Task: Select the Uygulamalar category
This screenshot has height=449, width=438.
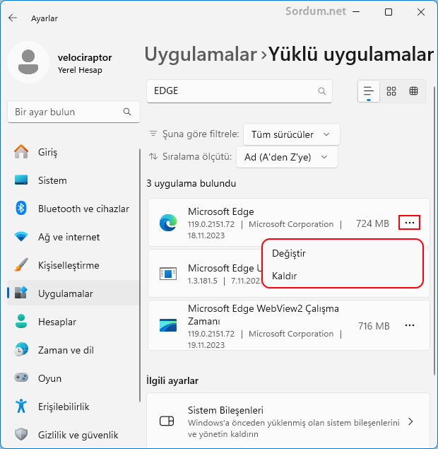Action: (73, 293)
